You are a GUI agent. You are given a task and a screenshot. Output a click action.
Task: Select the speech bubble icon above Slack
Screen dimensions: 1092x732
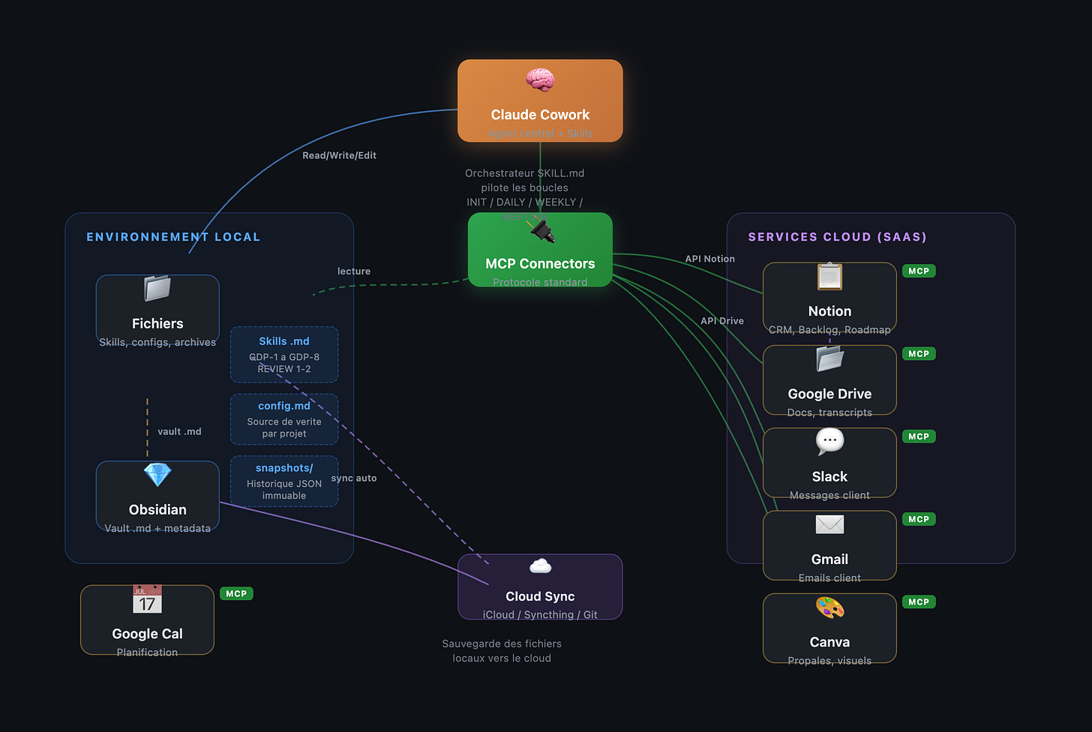[x=829, y=442]
